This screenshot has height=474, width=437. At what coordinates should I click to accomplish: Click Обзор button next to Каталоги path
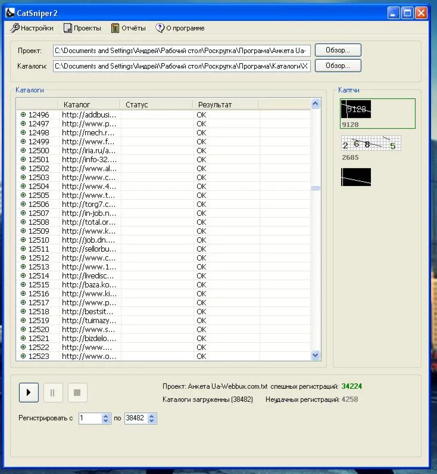point(338,66)
